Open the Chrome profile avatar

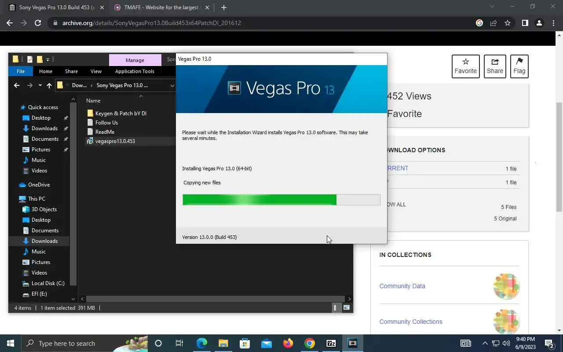539,23
